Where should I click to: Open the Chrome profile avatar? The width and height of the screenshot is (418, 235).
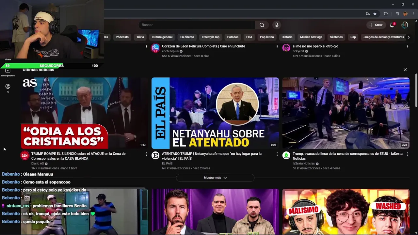405,14
